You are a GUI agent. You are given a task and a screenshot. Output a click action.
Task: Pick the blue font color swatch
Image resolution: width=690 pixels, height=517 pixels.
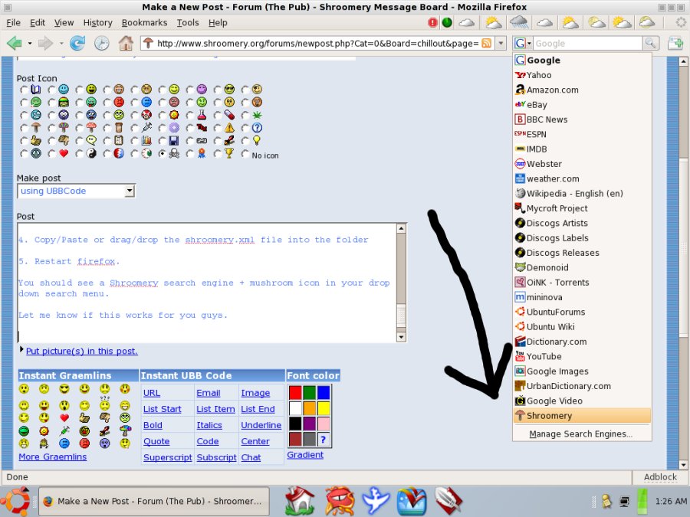(324, 393)
